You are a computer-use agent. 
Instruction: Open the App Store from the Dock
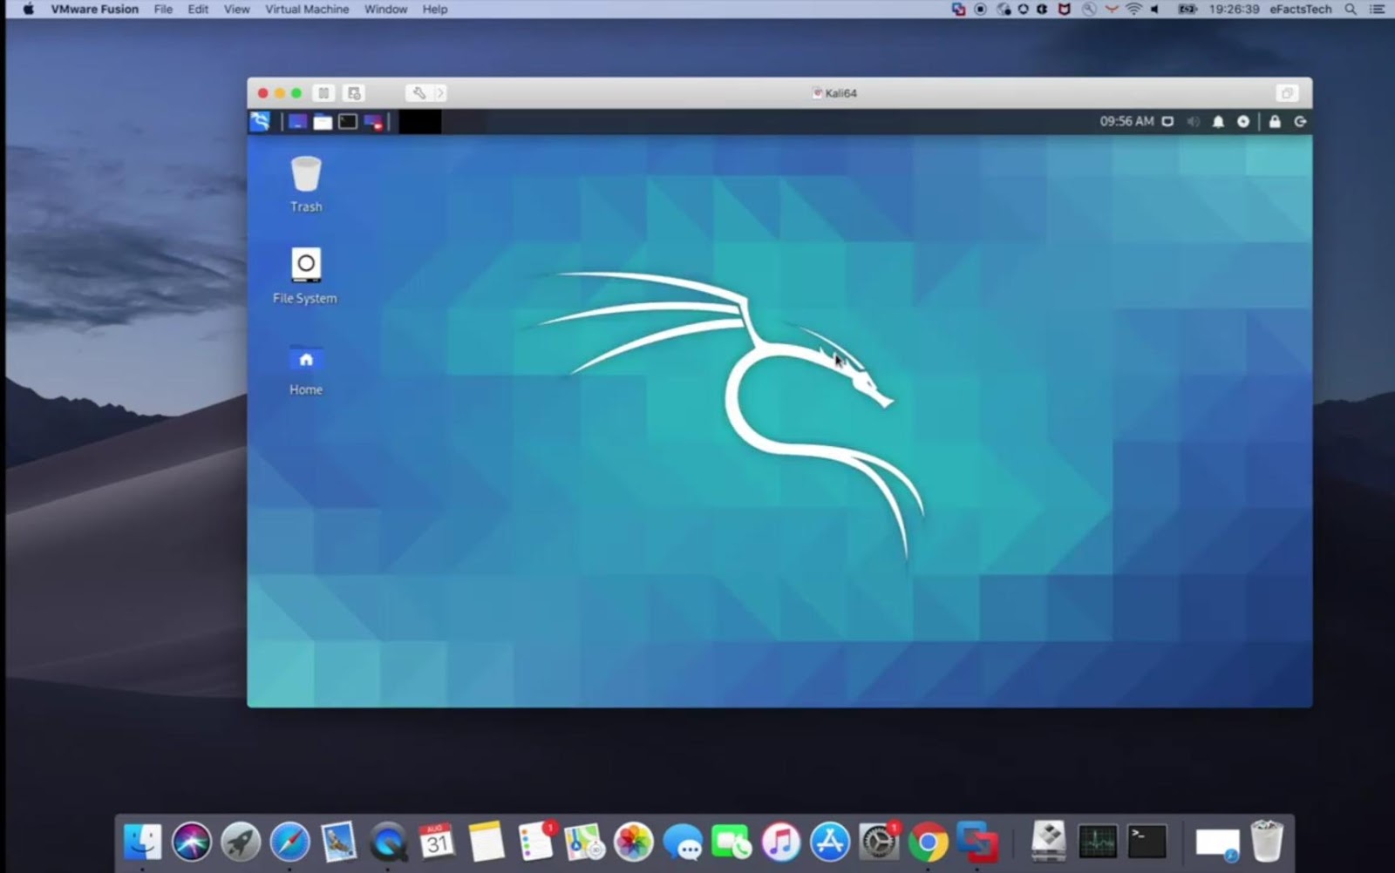tap(830, 842)
